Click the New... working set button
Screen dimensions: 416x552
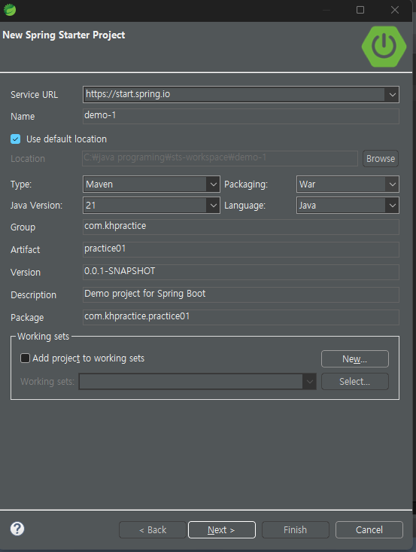(x=355, y=358)
